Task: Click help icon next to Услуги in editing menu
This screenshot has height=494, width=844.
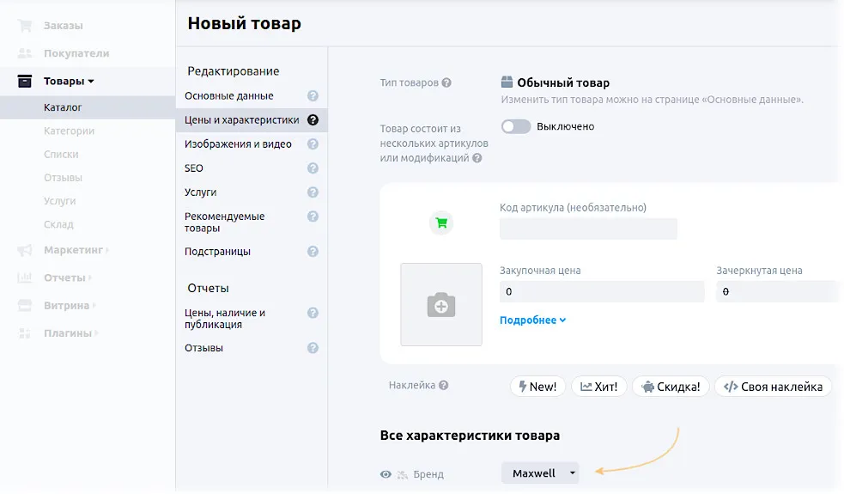Action: [x=313, y=192]
